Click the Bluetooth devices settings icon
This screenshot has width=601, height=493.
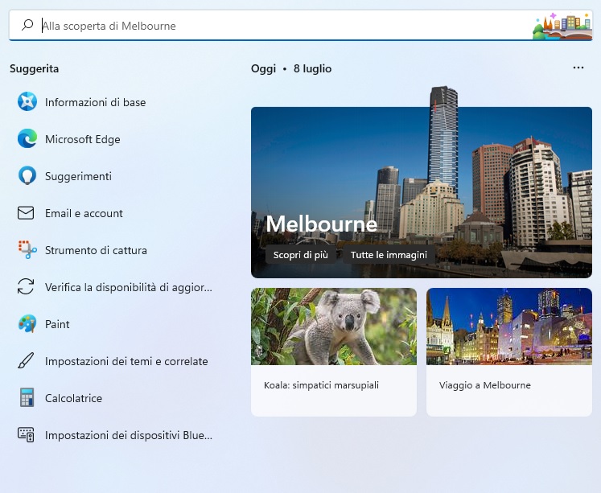[26, 435]
